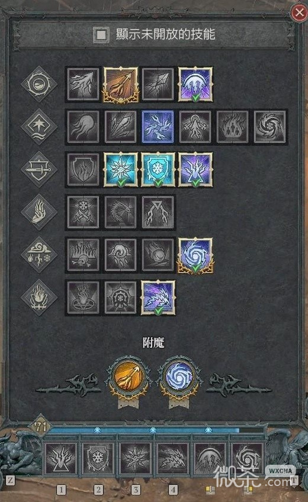The image size is (308, 502).
Task: Click the Ice Armor slot in the action bar
Action: (x=98, y=459)
